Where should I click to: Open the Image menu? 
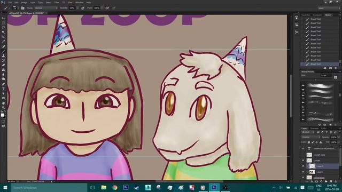point(24,2)
